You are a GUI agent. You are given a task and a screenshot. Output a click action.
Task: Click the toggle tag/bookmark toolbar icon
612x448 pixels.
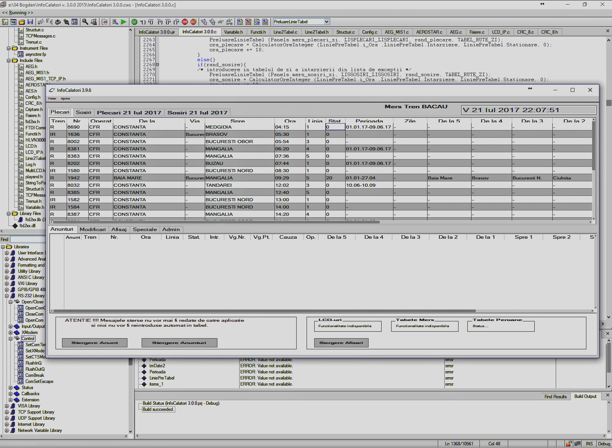point(240,22)
